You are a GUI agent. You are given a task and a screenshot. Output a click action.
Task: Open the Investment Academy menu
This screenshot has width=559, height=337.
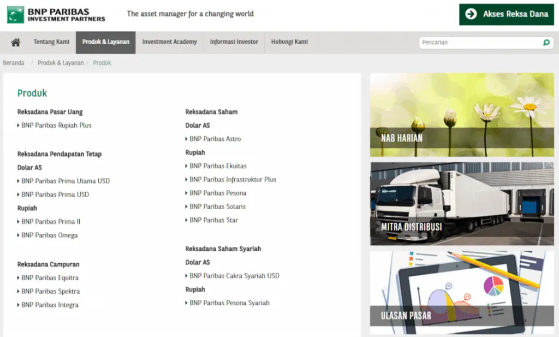click(169, 42)
